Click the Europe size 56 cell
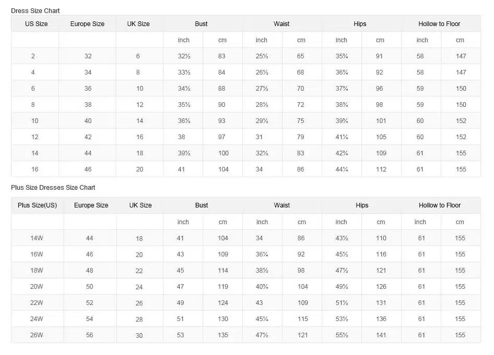Screen dimensions: 494x355 coord(90,335)
